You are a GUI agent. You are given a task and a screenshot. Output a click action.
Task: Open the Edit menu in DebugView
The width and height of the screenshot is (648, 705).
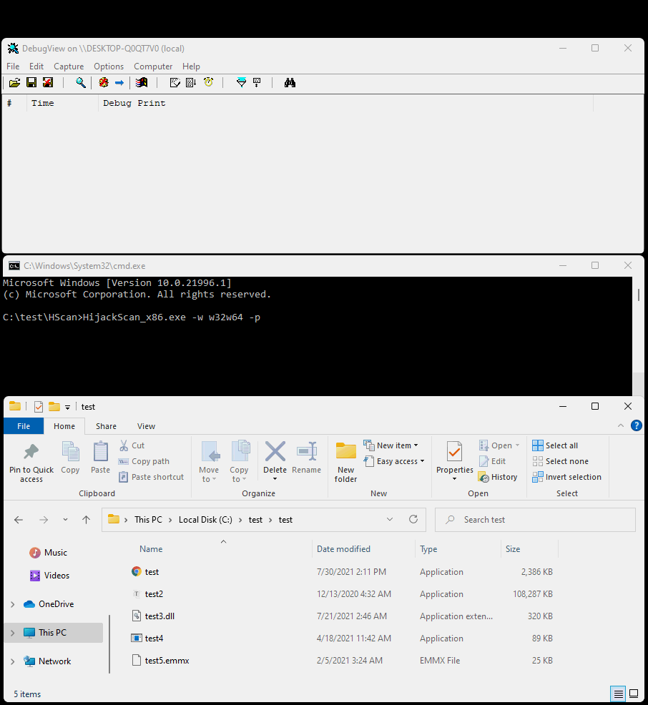point(36,66)
